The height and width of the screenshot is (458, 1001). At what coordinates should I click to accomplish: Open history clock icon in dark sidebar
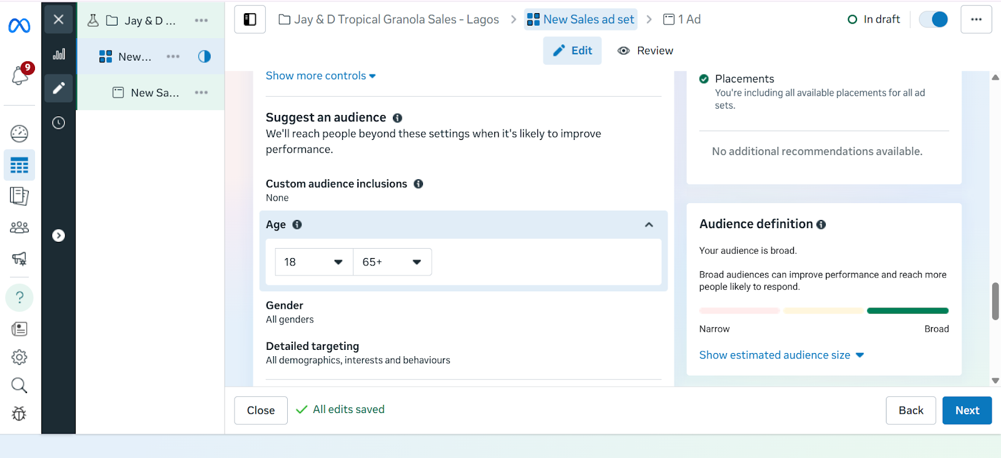(x=59, y=123)
